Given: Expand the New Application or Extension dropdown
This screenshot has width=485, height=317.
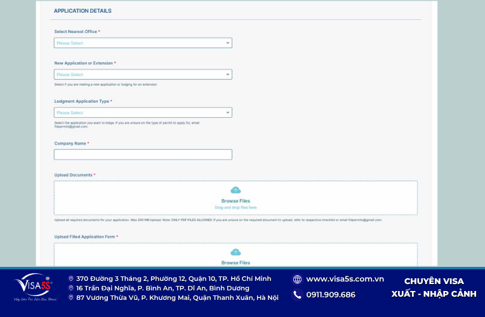Looking at the screenshot, I should (143, 74).
